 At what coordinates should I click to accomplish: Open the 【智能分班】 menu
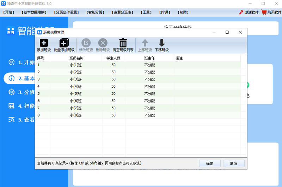pos(95,12)
